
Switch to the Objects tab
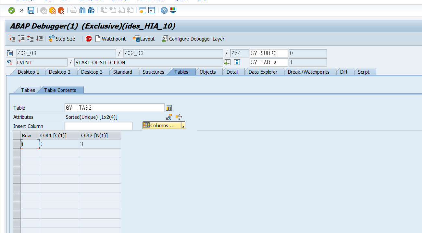click(x=208, y=72)
